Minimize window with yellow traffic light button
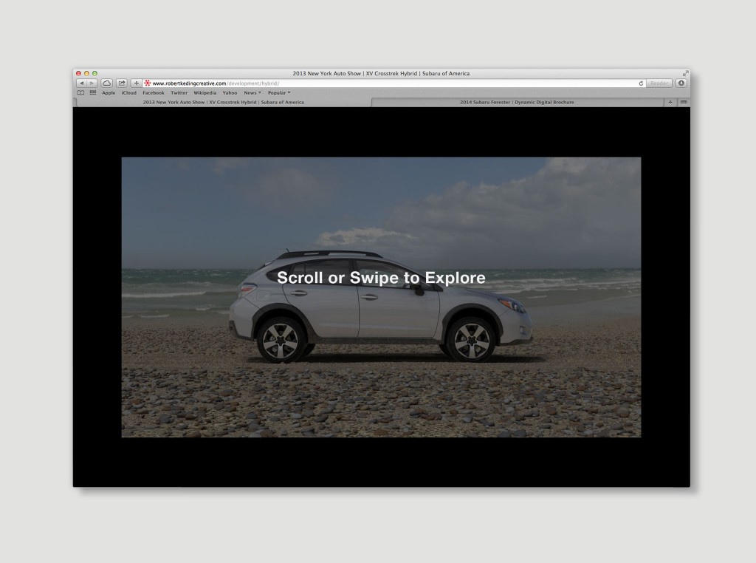Viewport: 756px width, 563px height. (x=87, y=73)
